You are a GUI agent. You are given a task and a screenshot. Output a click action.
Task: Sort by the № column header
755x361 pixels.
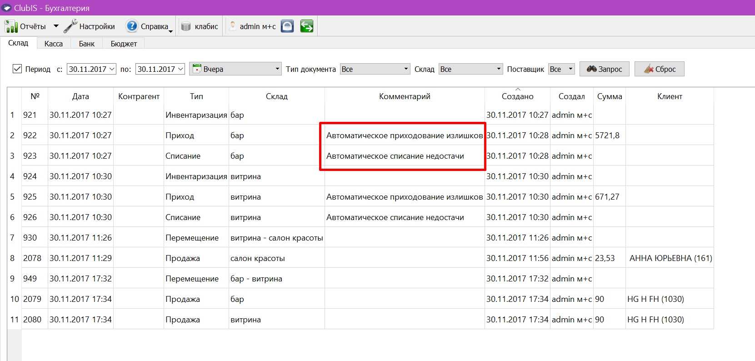35,96
